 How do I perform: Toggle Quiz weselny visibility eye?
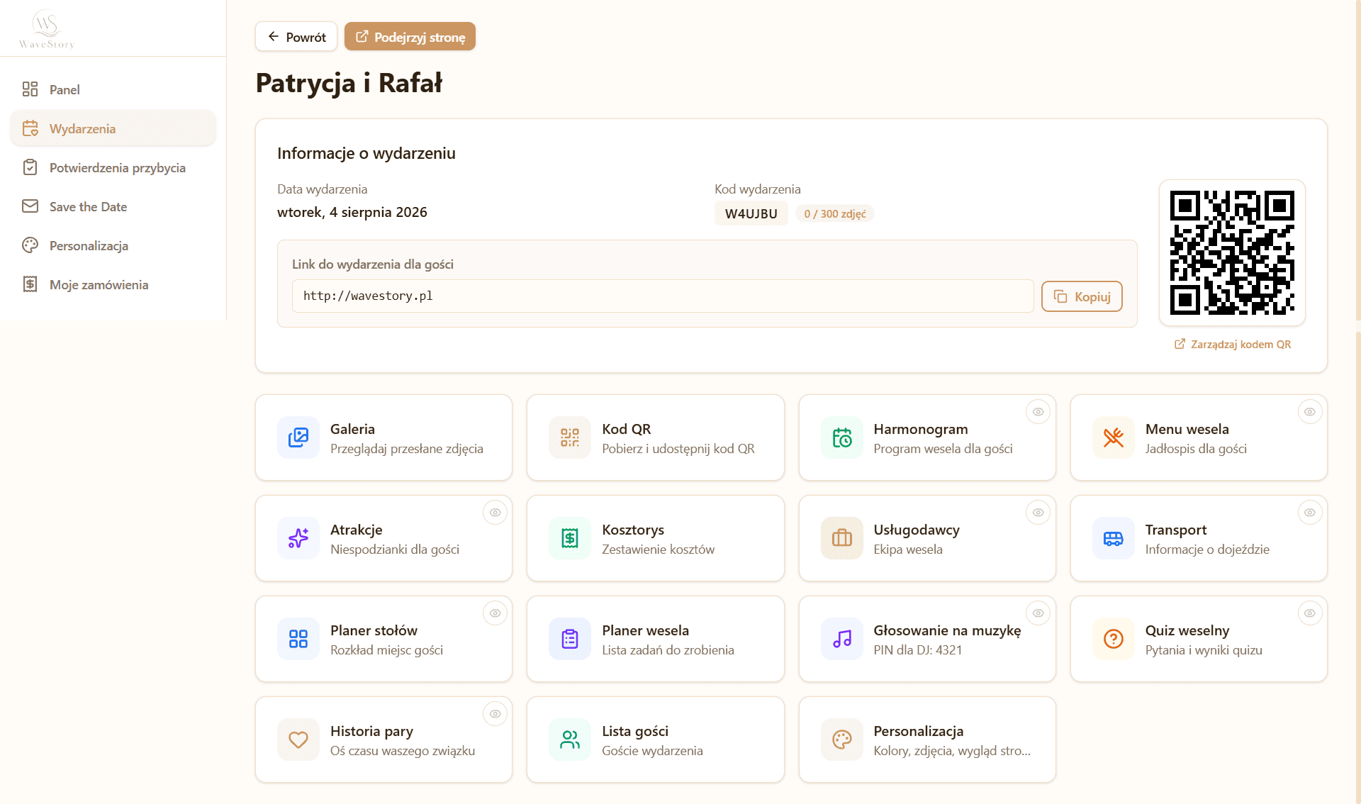click(x=1310, y=613)
